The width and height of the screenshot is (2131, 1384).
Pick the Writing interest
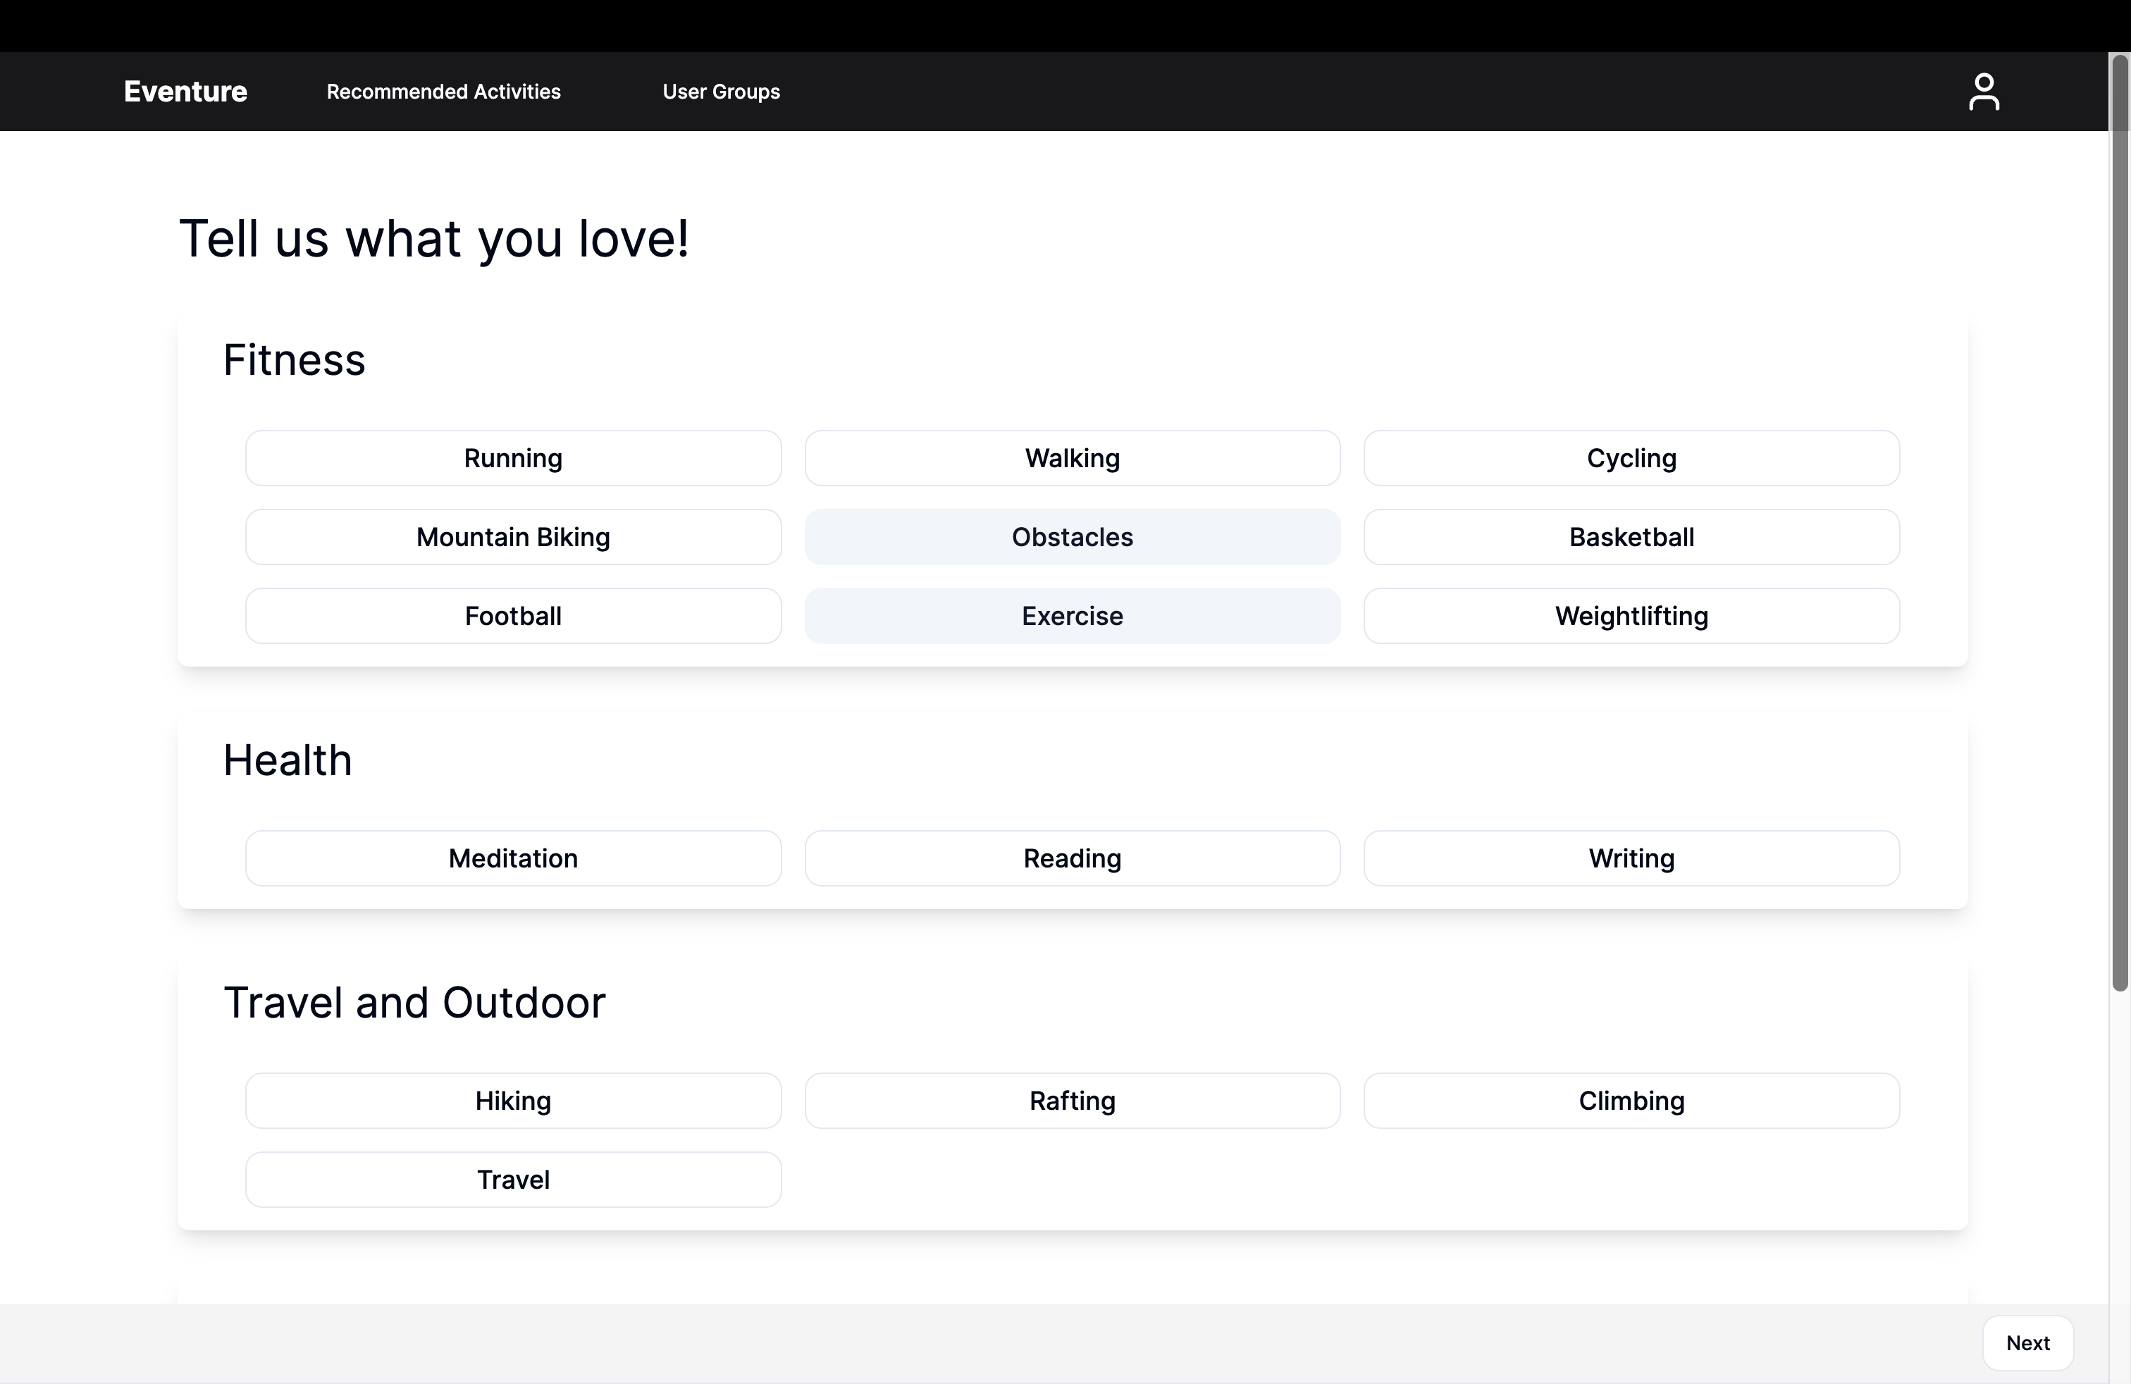tap(1631, 858)
